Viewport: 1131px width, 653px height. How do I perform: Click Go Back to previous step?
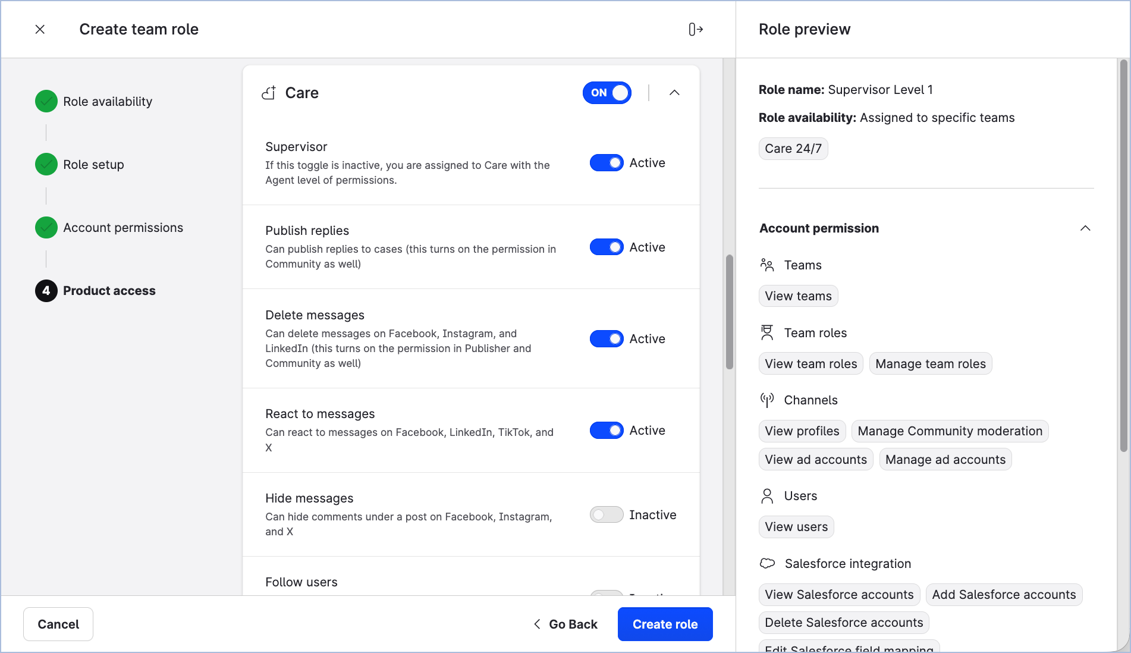pyautogui.click(x=565, y=624)
